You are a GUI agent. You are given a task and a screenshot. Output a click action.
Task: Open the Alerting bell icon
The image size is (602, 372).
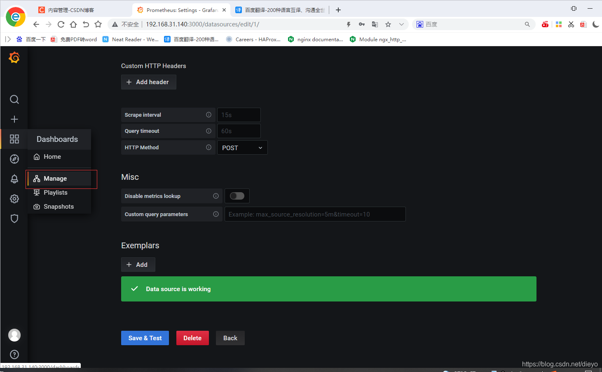tap(14, 179)
